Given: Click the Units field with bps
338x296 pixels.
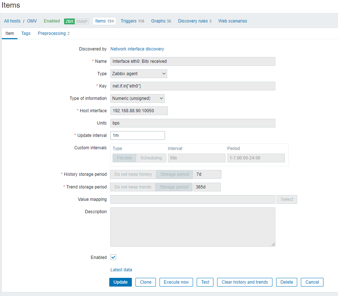Looking at the screenshot, I should pyautogui.click(x=193, y=123).
